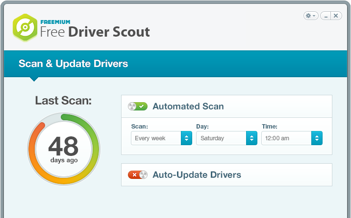Click the Automated Scan heading text

(x=188, y=107)
